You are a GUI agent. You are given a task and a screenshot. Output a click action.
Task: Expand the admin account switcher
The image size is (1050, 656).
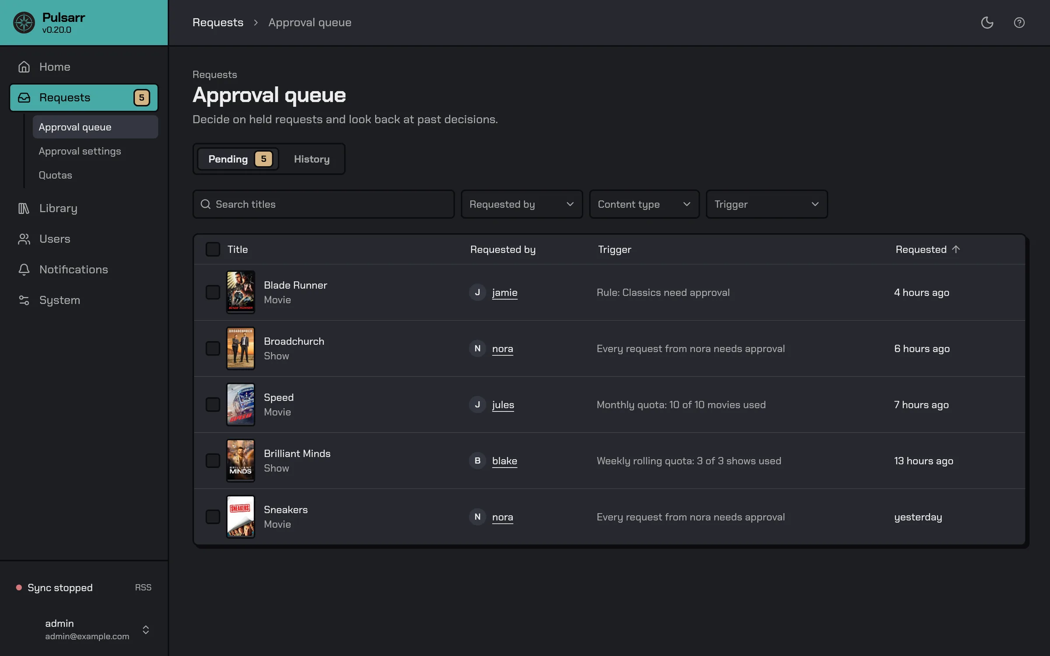point(146,629)
